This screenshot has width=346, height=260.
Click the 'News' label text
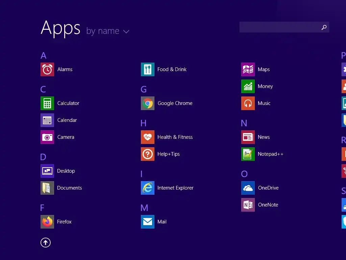[264, 137]
